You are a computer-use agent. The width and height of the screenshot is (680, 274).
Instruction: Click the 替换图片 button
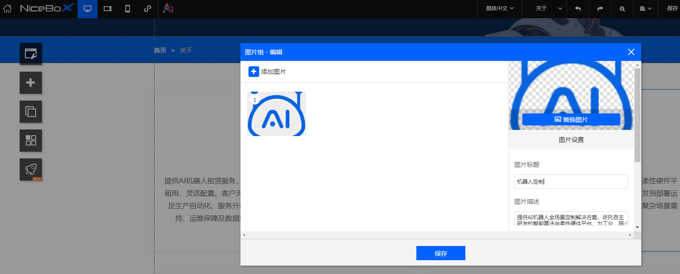coord(571,119)
